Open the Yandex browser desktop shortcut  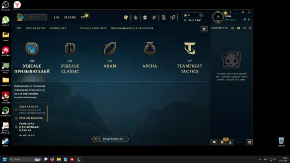pyautogui.click(x=17, y=5)
